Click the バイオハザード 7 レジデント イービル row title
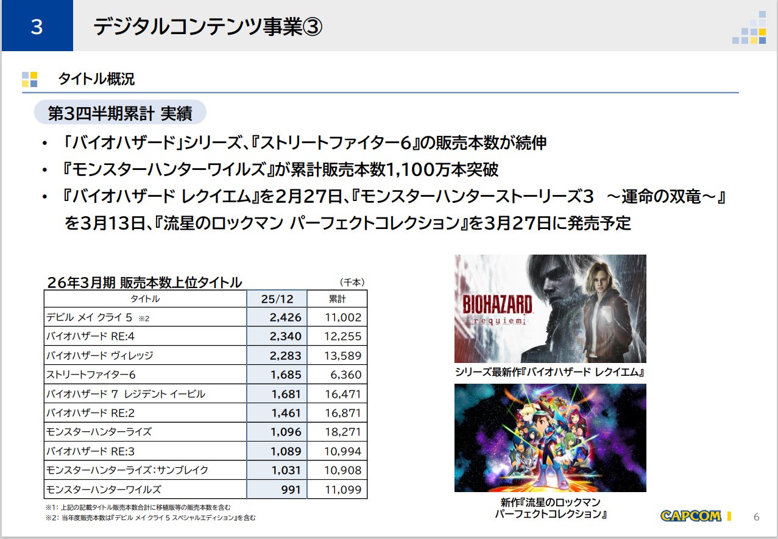Image resolution: width=778 pixels, height=539 pixels. coord(126,394)
